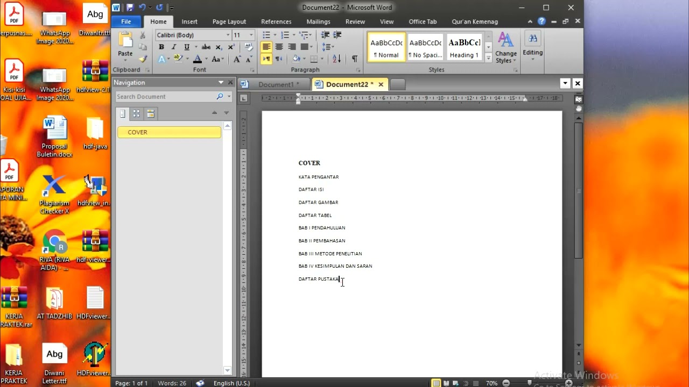The height and width of the screenshot is (387, 689).
Task: Open the Multilevel List dropdown
Action: pos(305,35)
